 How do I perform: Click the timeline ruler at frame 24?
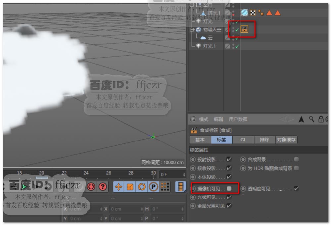click(x=86, y=173)
